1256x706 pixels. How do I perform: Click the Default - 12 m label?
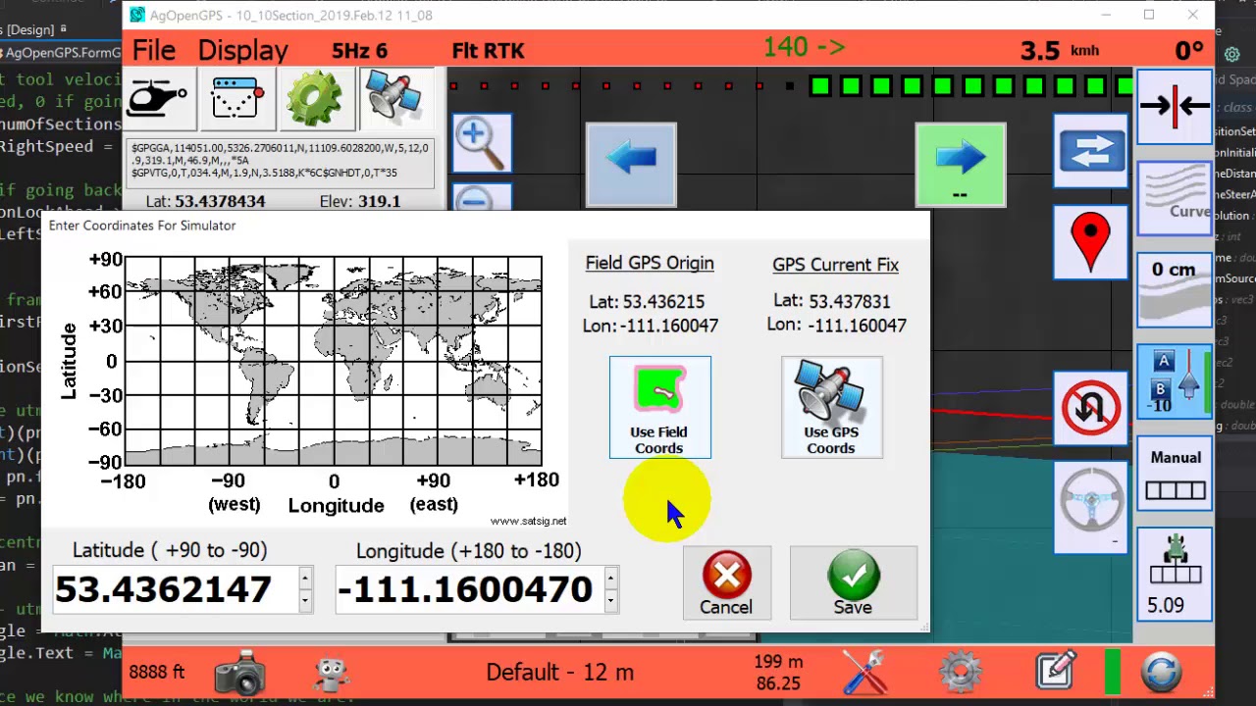tap(560, 673)
